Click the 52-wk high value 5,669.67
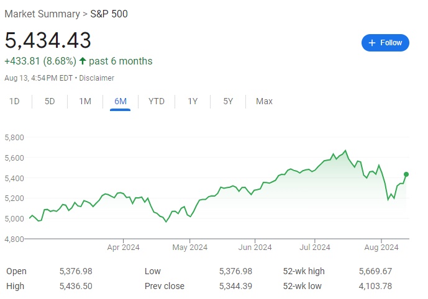Viewport: 428px width, 299px height. point(375,271)
